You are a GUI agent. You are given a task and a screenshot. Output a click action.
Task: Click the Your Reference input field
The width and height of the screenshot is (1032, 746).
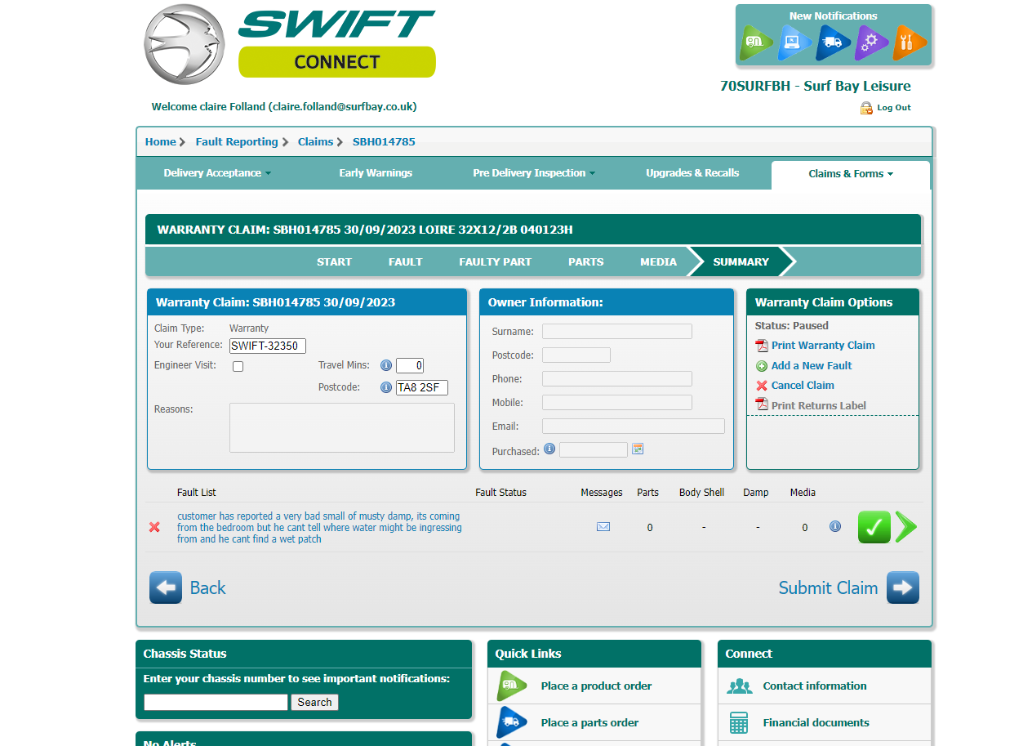pyautogui.click(x=268, y=346)
